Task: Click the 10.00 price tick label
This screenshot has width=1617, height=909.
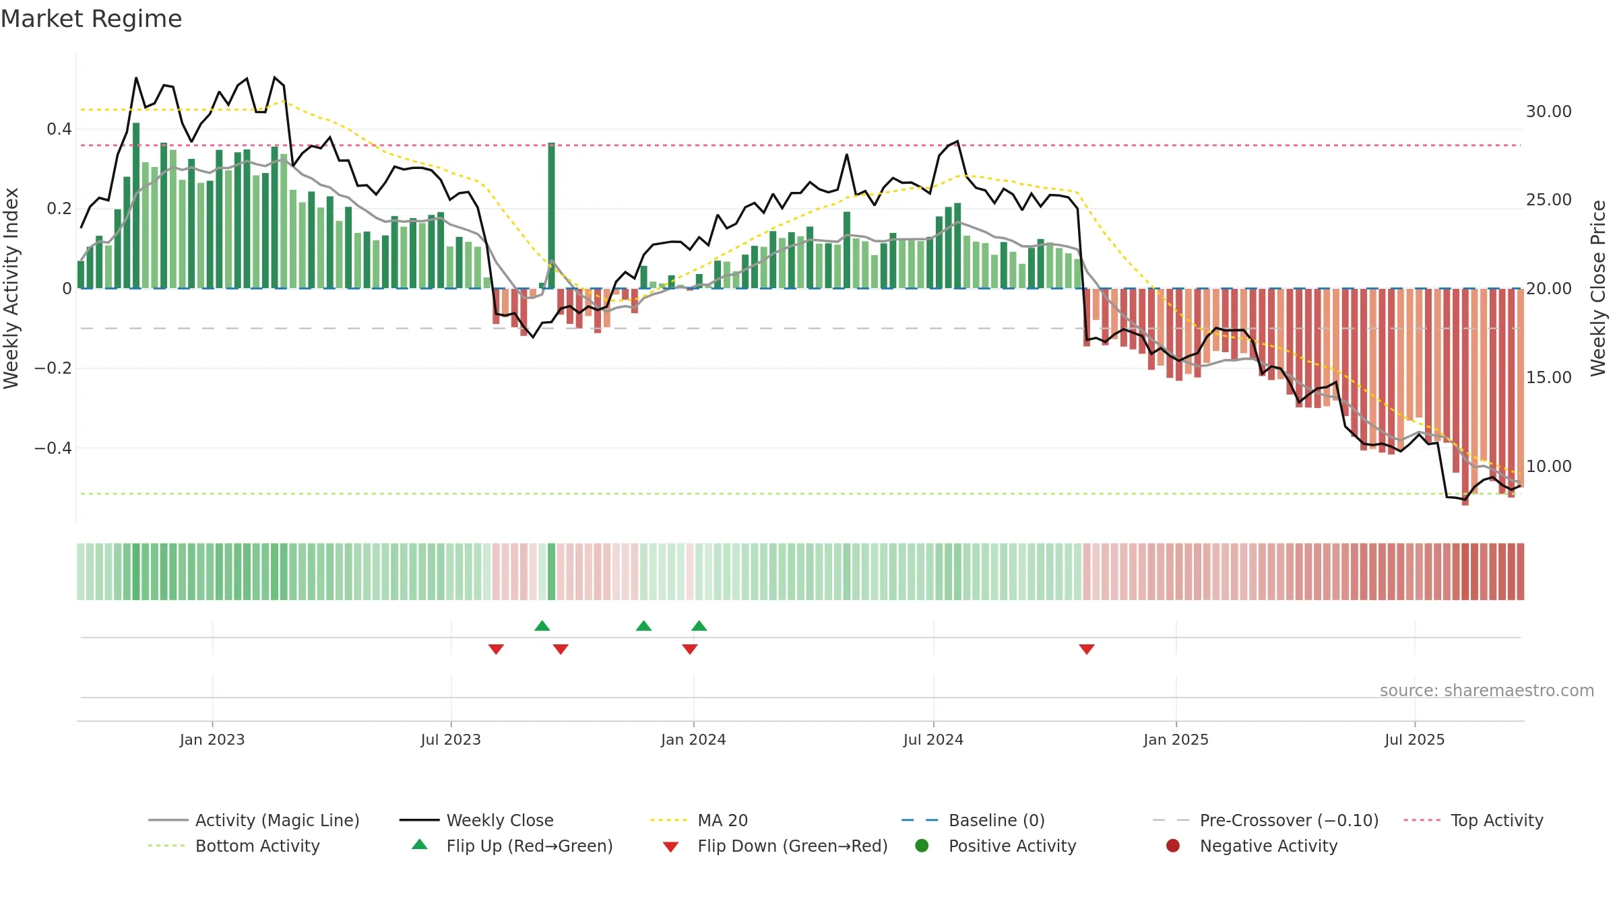Action: pos(1548,466)
